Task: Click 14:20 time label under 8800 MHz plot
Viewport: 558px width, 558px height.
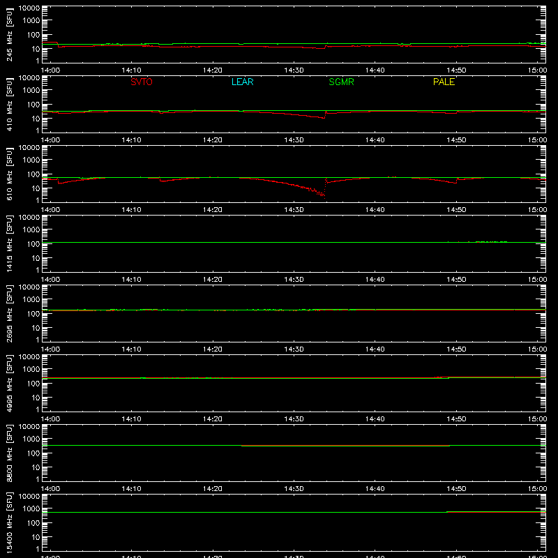Action: click(x=213, y=489)
